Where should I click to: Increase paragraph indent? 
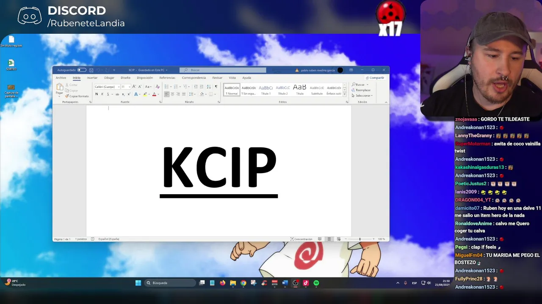[x=202, y=87]
